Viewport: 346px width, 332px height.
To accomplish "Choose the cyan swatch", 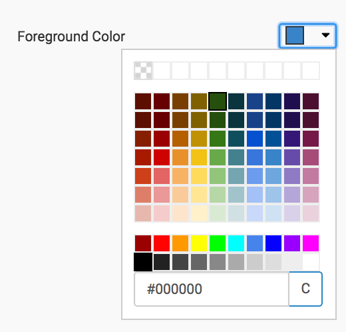I will (236, 243).
